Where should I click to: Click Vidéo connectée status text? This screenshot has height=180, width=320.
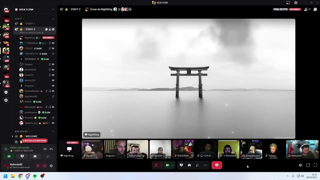point(20,148)
